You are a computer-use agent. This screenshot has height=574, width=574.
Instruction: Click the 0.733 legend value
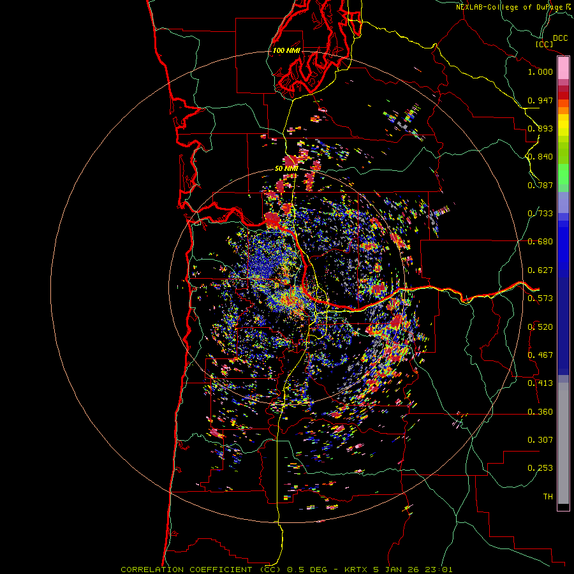[540, 214]
